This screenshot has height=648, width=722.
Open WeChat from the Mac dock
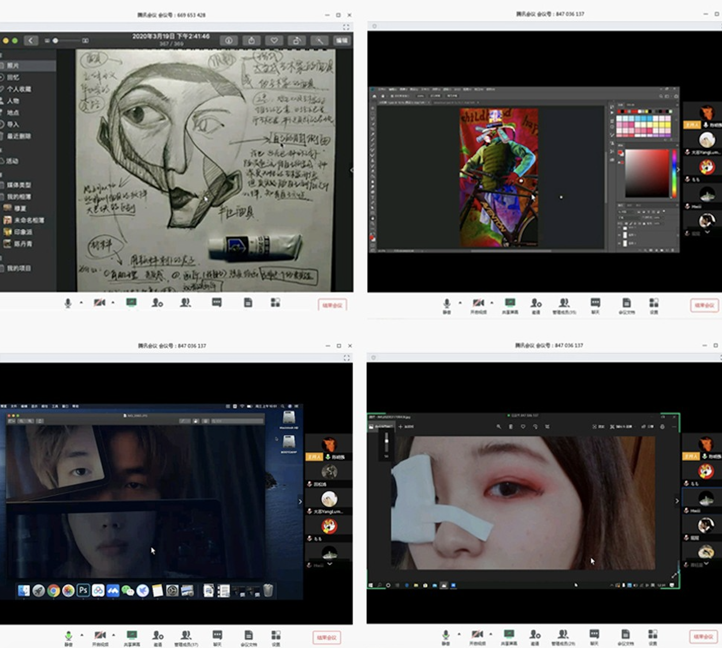click(x=128, y=590)
